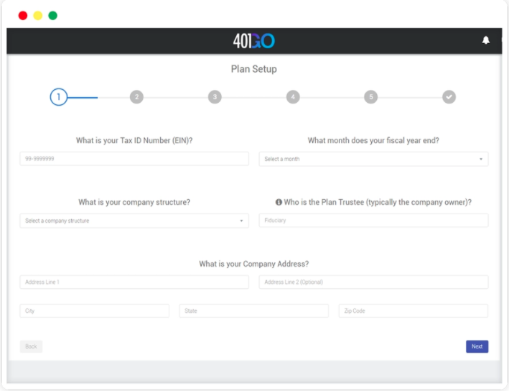509x391 pixels.
Task: Jump to step 3 in progress bar
Action: (215, 97)
